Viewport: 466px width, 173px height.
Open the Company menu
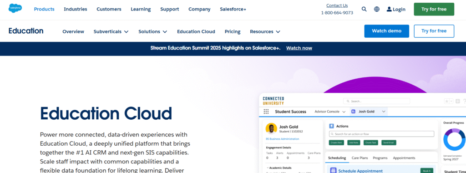click(x=199, y=9)
